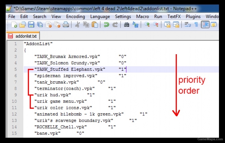Click "tank_brumak.vpk" text

[57, 82]
